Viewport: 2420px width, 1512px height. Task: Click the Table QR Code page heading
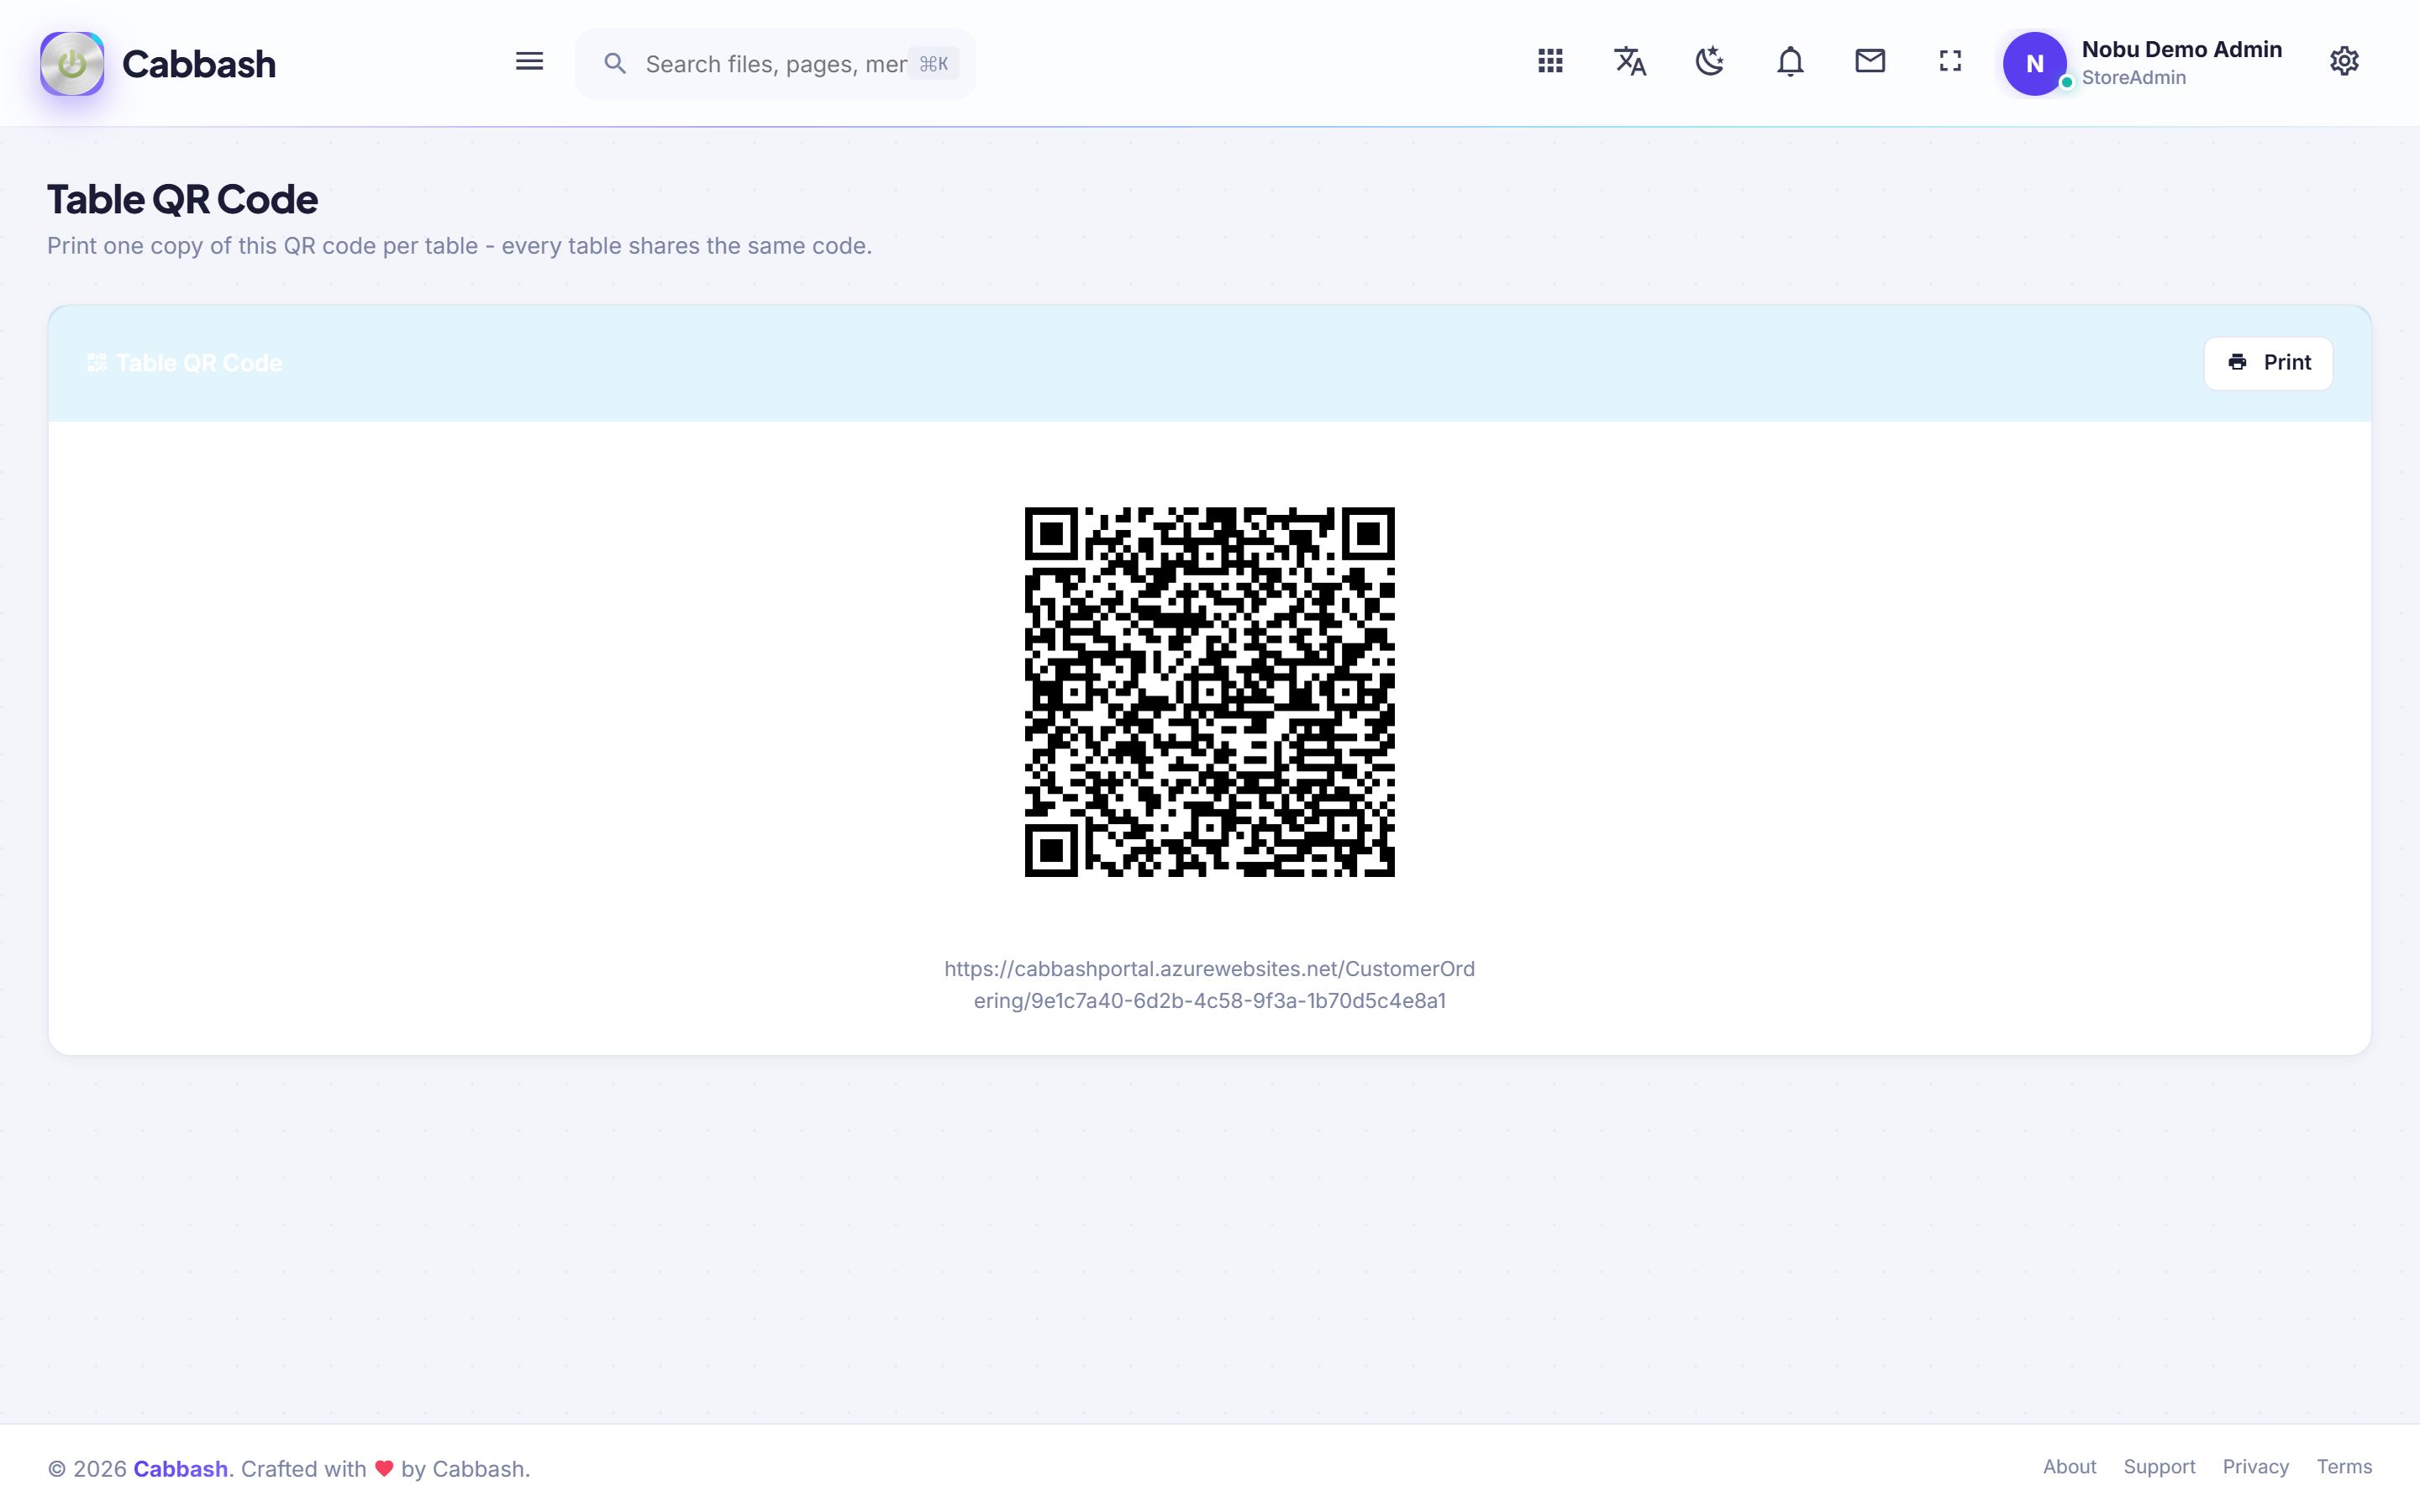pyautogui.click(x=182, y=199)
